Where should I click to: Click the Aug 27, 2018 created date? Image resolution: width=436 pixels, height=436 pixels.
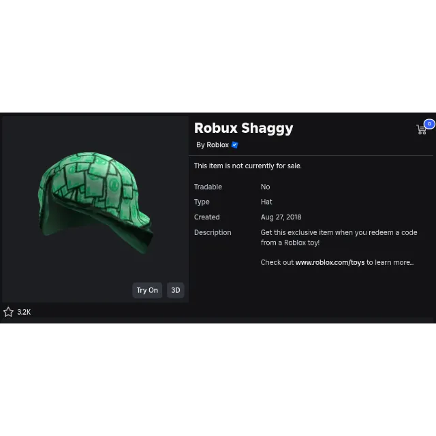281,217
